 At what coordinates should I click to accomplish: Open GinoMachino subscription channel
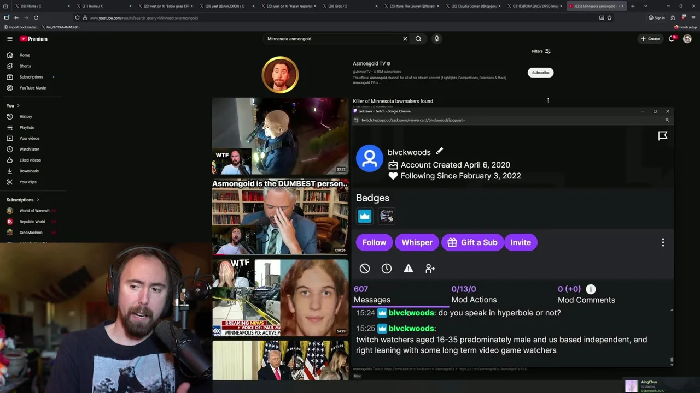tap(31, 233)
